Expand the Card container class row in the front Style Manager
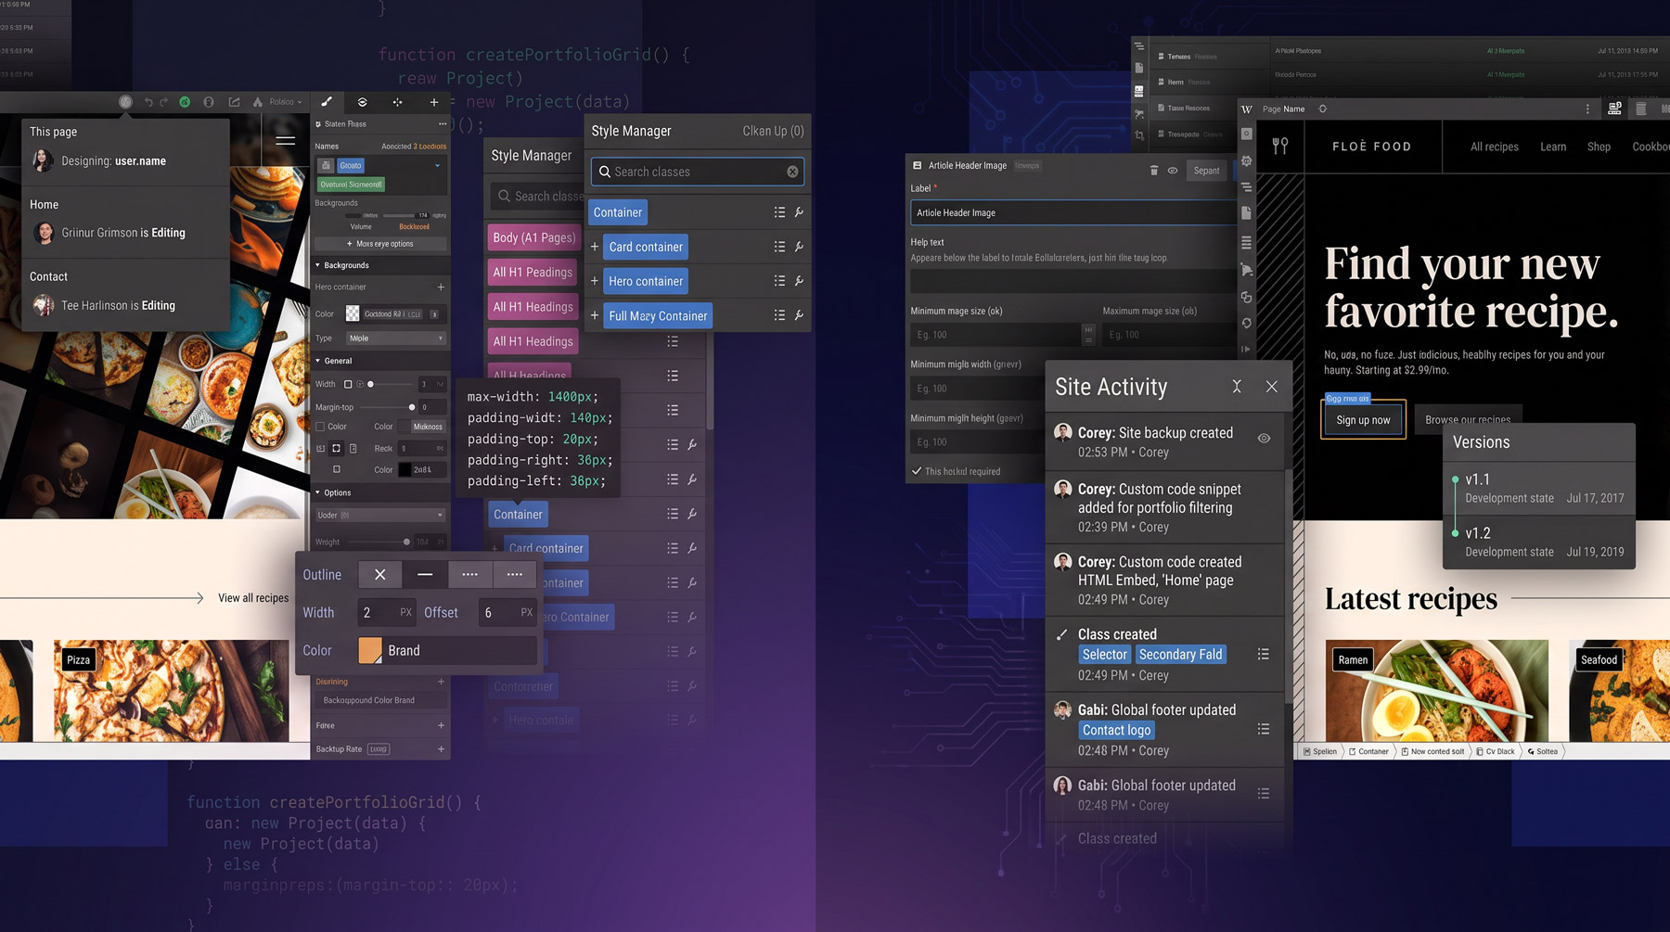Viewport: 1670px width, 932px height. (x=595, y=247)
